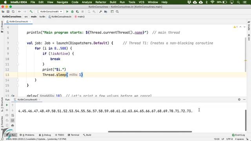
Task: Open the Debug tool window
Action: [45, 135]
